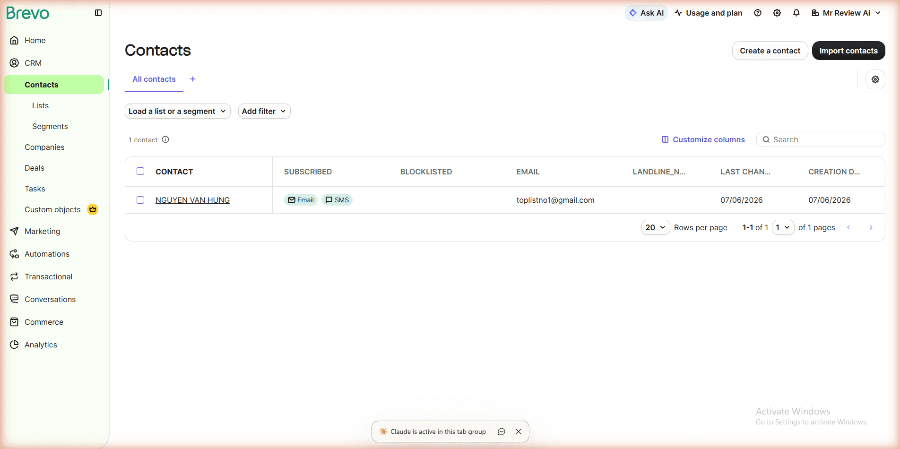The height and width of the screenshot is (449, 900).
Task: Open notifications bell
Action: point(796,13)
